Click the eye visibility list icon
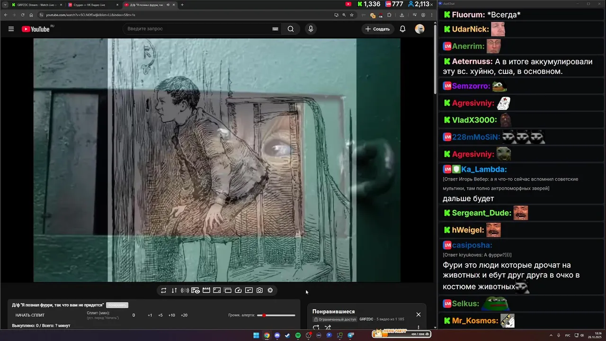Screen dimensions: 606x341 pyautogui.click(x=196, y=290)
